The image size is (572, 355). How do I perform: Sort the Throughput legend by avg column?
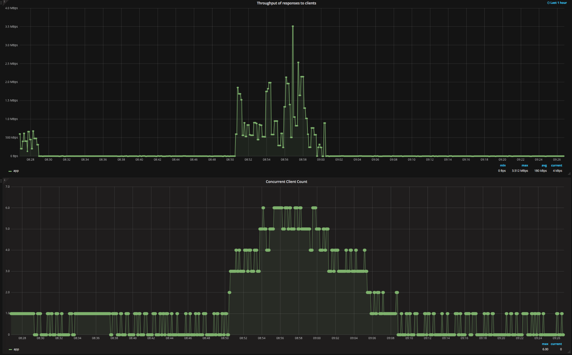pyautogui.click(x=544, y=166)
